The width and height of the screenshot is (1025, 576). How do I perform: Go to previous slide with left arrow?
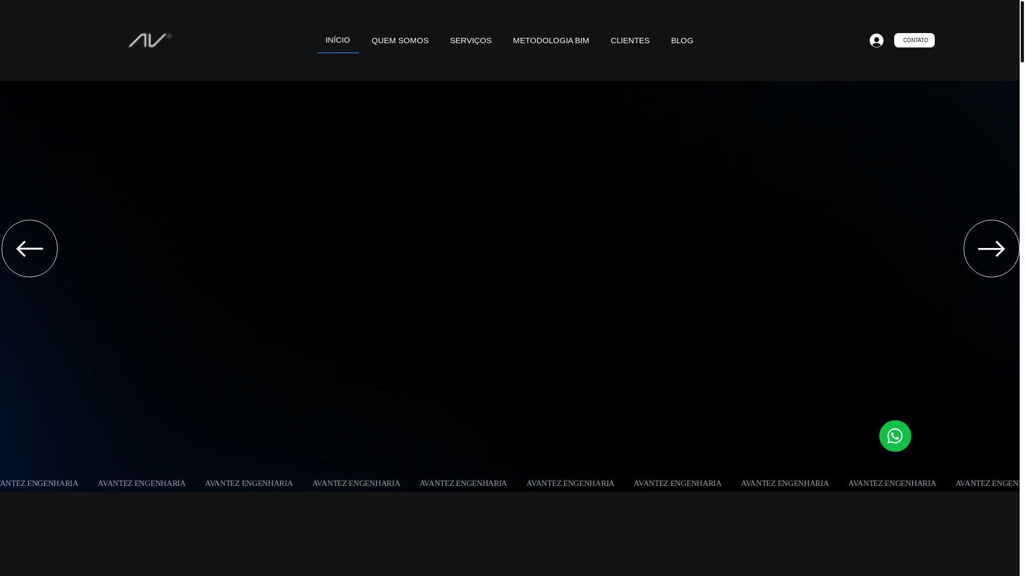point(29,249)
